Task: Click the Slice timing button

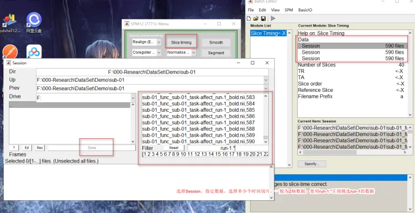Action: [181, 43]
